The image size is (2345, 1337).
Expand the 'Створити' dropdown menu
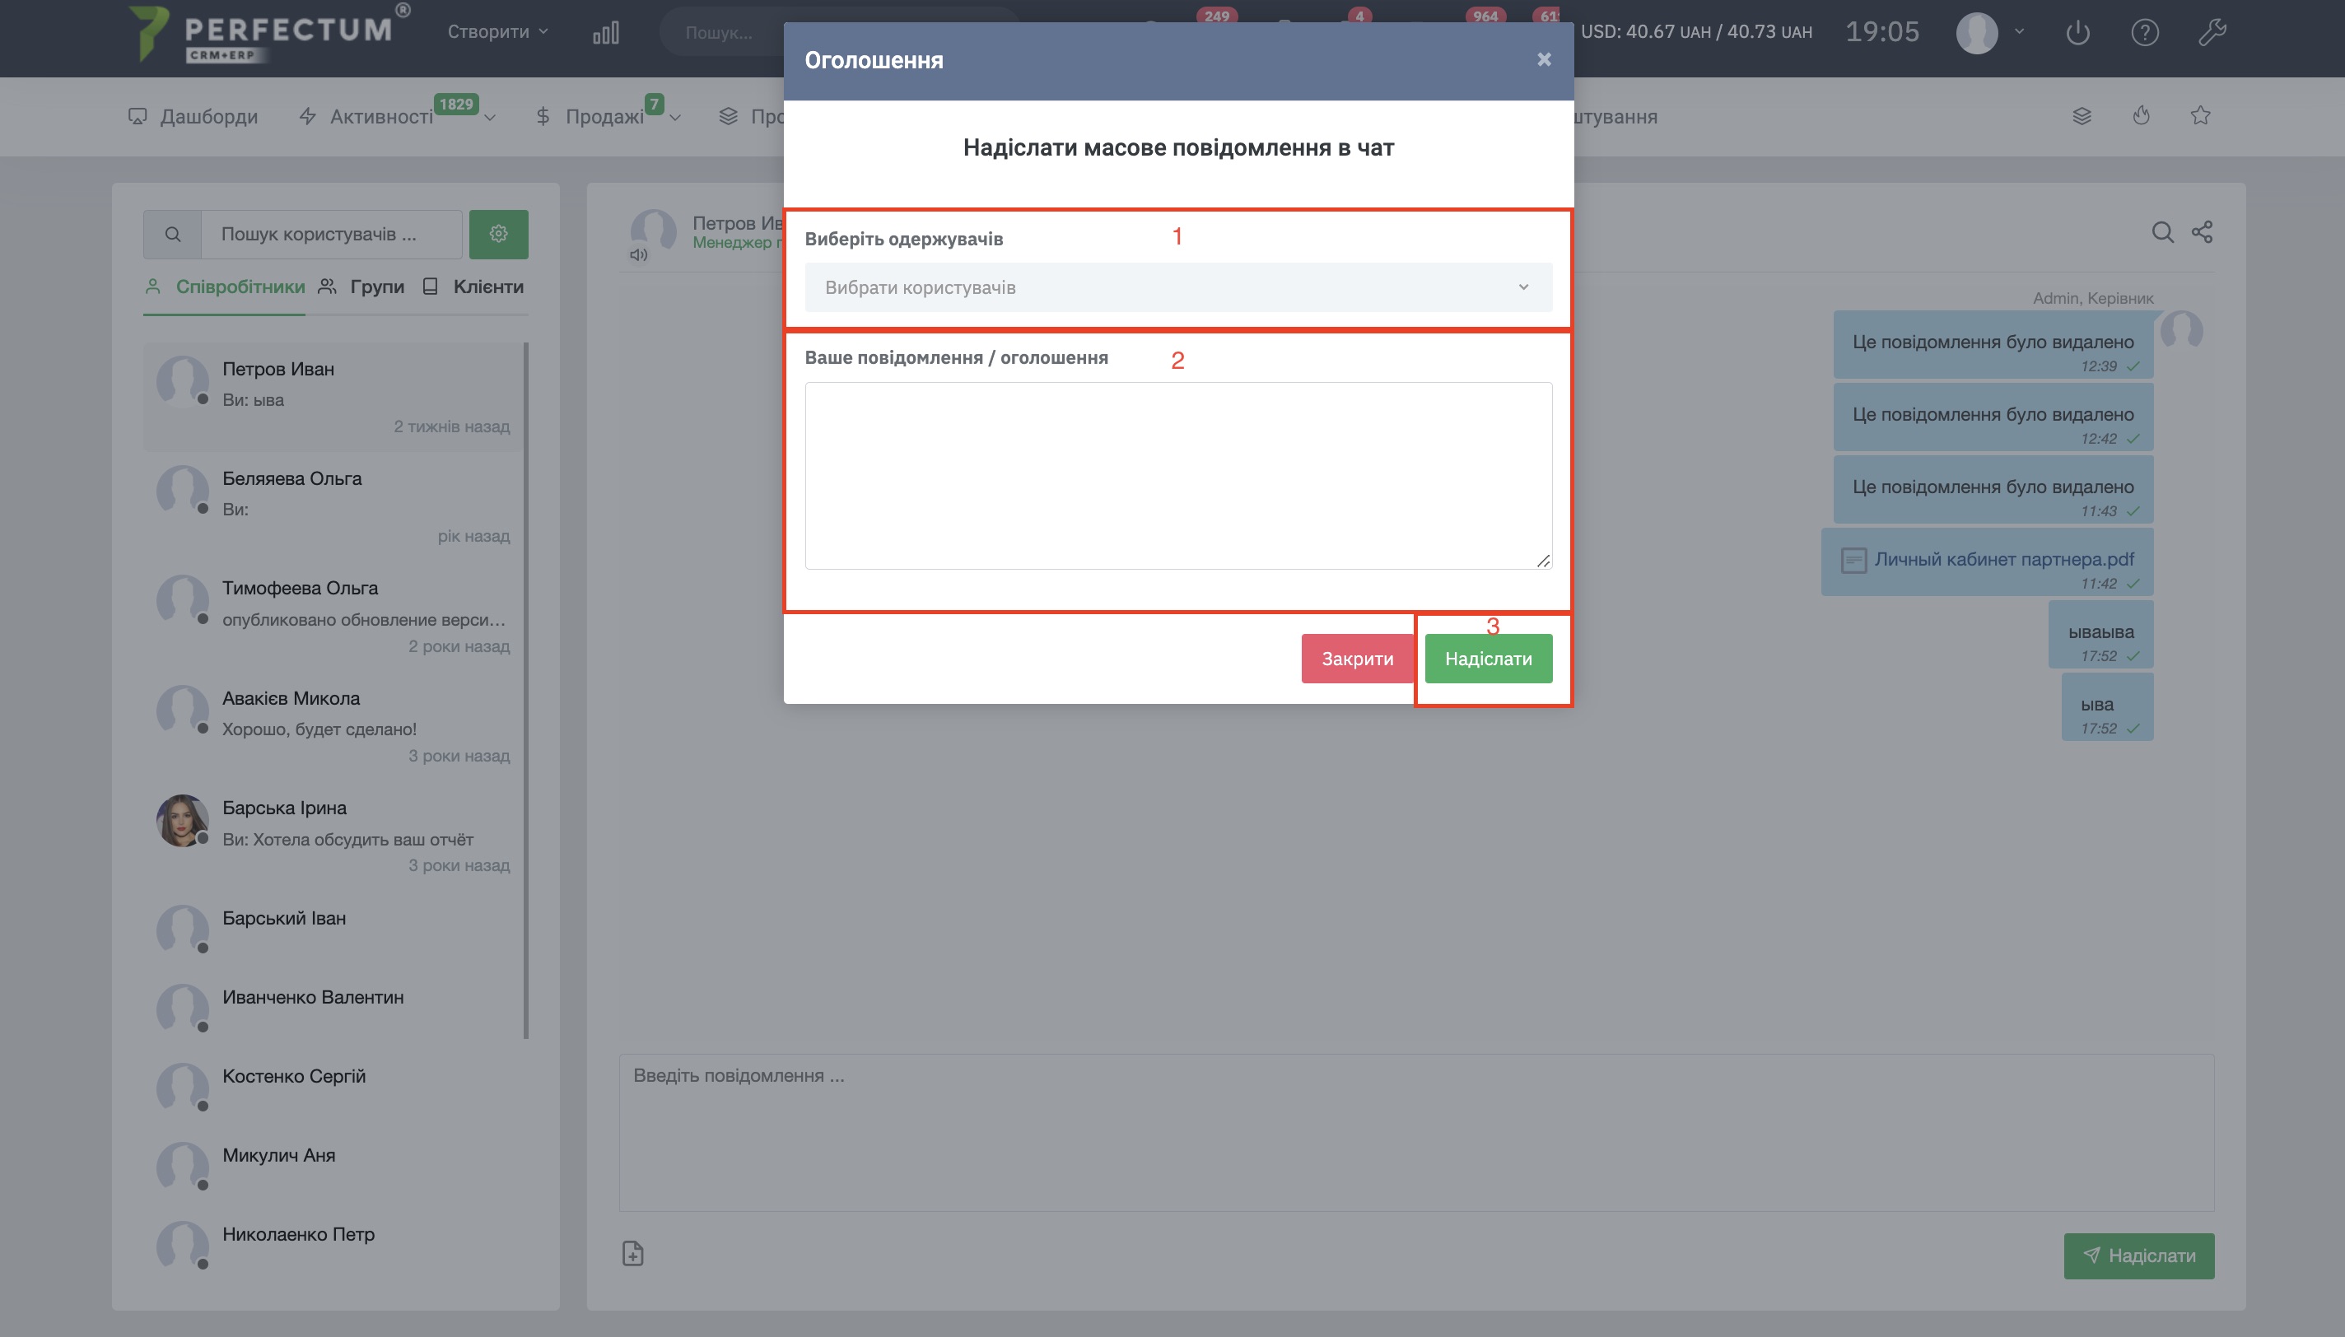click(x=497, y=32)
